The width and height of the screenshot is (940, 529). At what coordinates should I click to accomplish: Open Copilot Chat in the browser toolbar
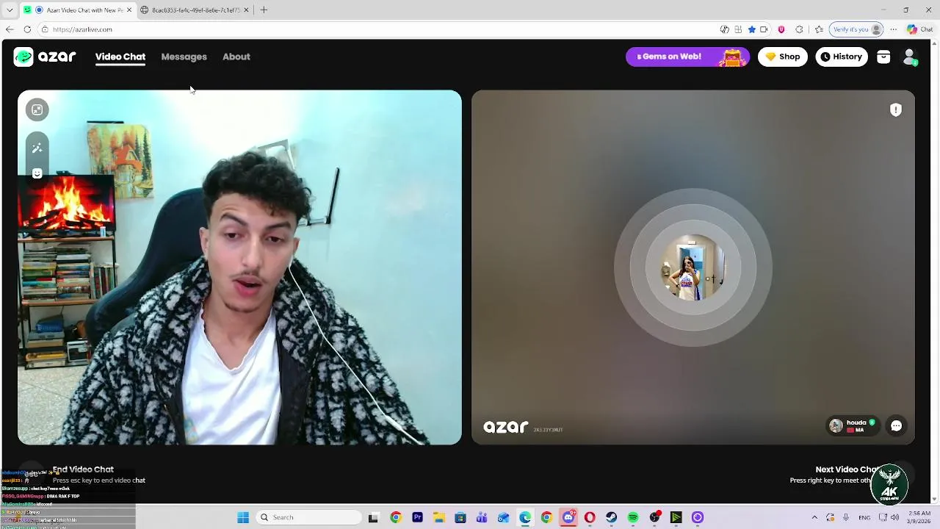pyautogui.click(x=919, y=29)
